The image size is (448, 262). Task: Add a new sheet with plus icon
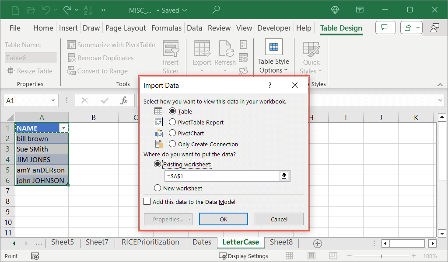point(318,243)
